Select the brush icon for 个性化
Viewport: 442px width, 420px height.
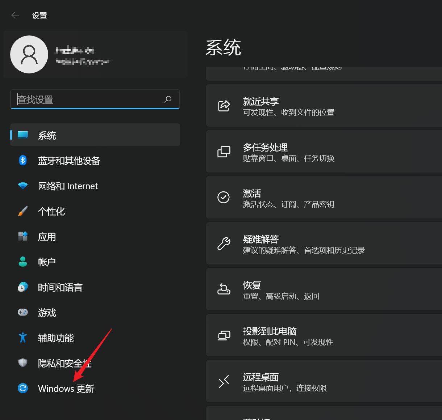(x=22, y=211)
